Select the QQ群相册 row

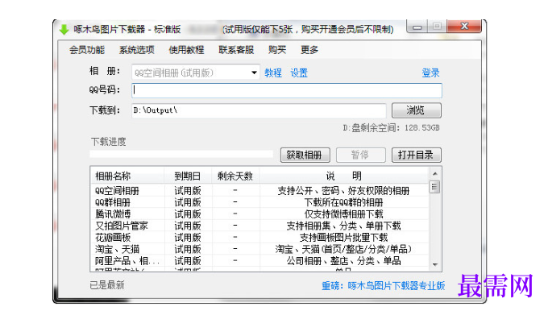coord(259,202)
